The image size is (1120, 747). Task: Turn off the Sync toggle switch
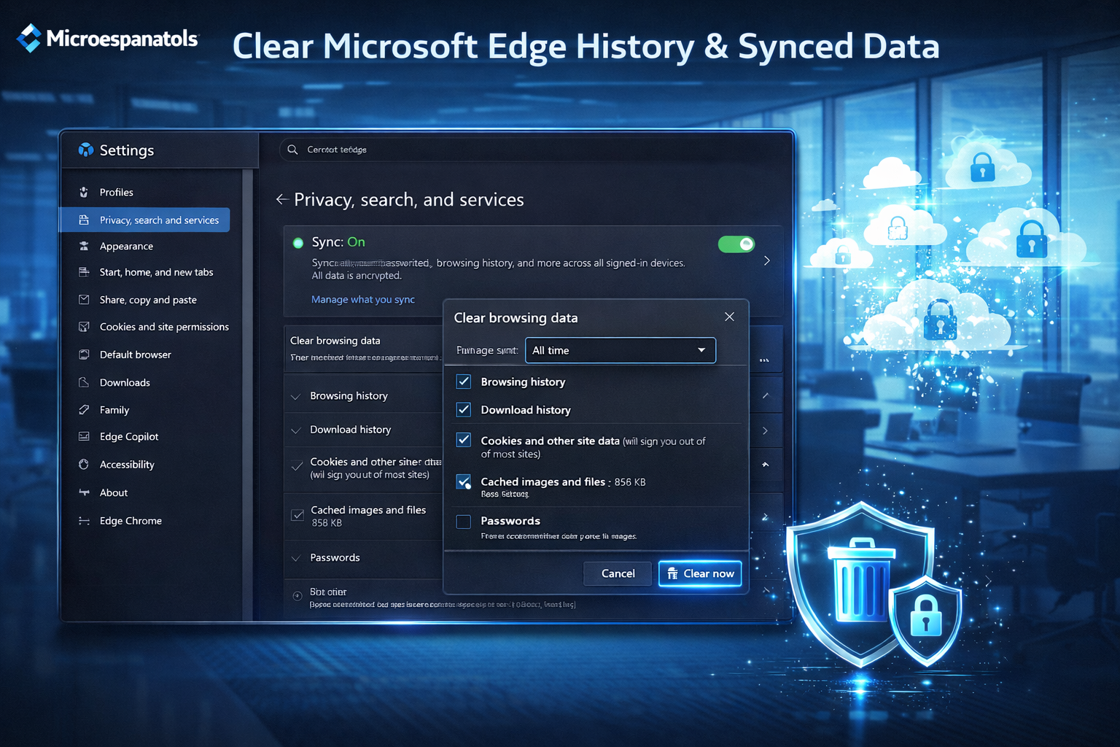pyautogui.click(x=736, y=244)
